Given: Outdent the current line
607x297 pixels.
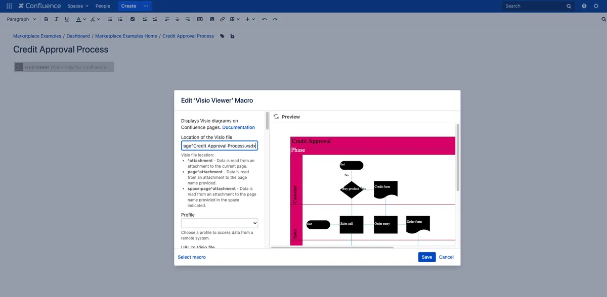Looking at the screenshot, I should tap(145, 19).
